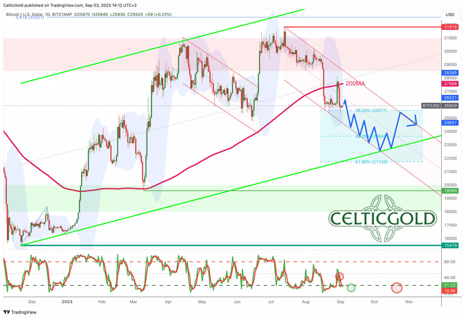Click the green 15479 price label

[x=450, y=245]
